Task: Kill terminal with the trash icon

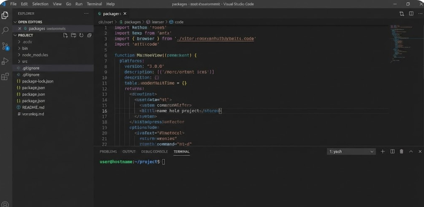Action: tap(401, 152)
